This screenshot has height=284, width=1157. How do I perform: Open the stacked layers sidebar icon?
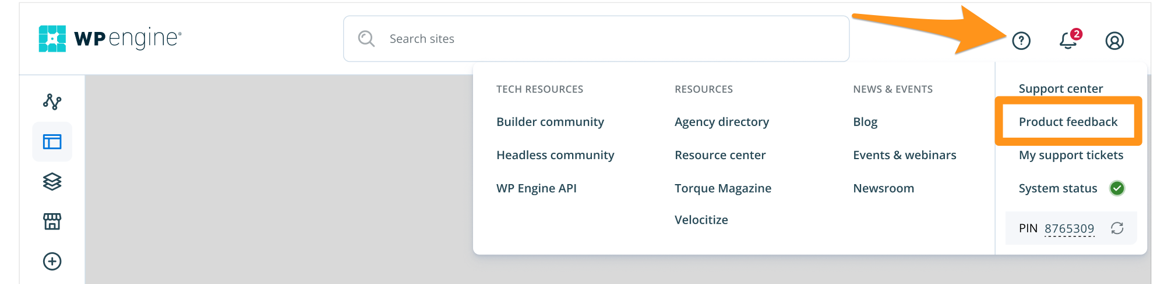click(x=52, y=182)
